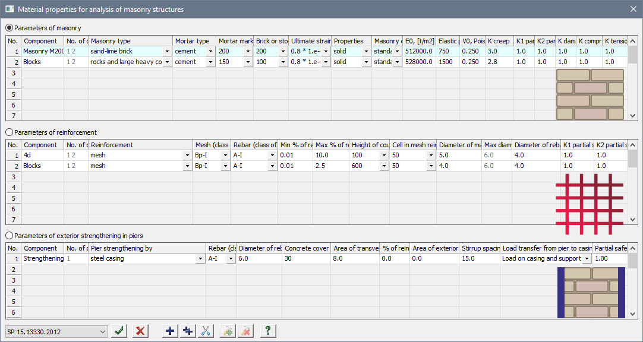Click the green question mark help icon
This screenshot has width=643, height=342.
pyautogui.click(x=268, y=331)
